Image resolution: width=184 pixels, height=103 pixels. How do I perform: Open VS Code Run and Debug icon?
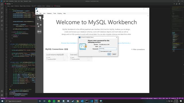(x=2, y=17)
